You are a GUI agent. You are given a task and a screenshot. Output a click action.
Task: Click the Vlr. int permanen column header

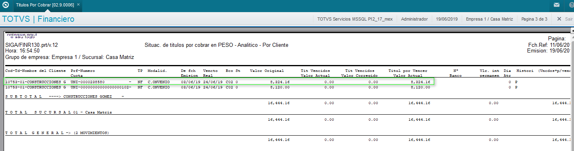[x=489, y=73]
